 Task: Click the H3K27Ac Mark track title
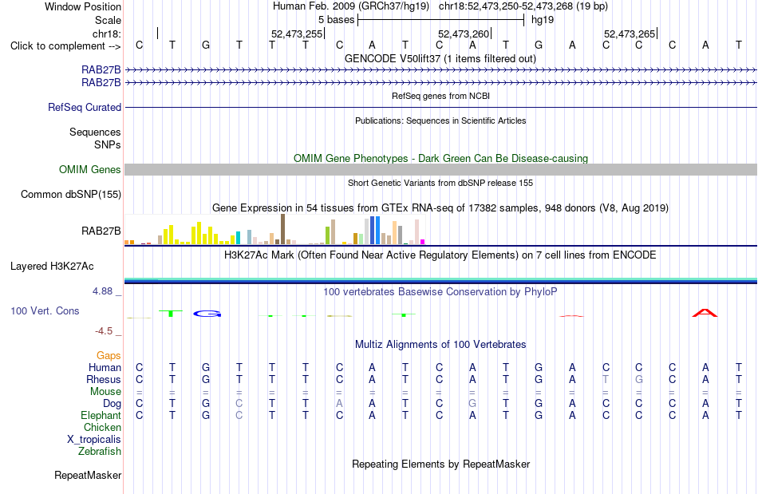(440, 255)
